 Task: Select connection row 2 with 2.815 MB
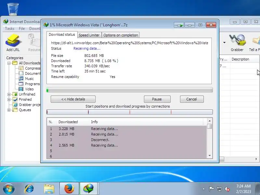tap(127, 134)
